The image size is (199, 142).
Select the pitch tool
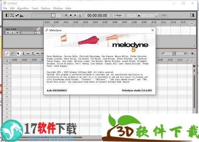(x=24, y=53)
